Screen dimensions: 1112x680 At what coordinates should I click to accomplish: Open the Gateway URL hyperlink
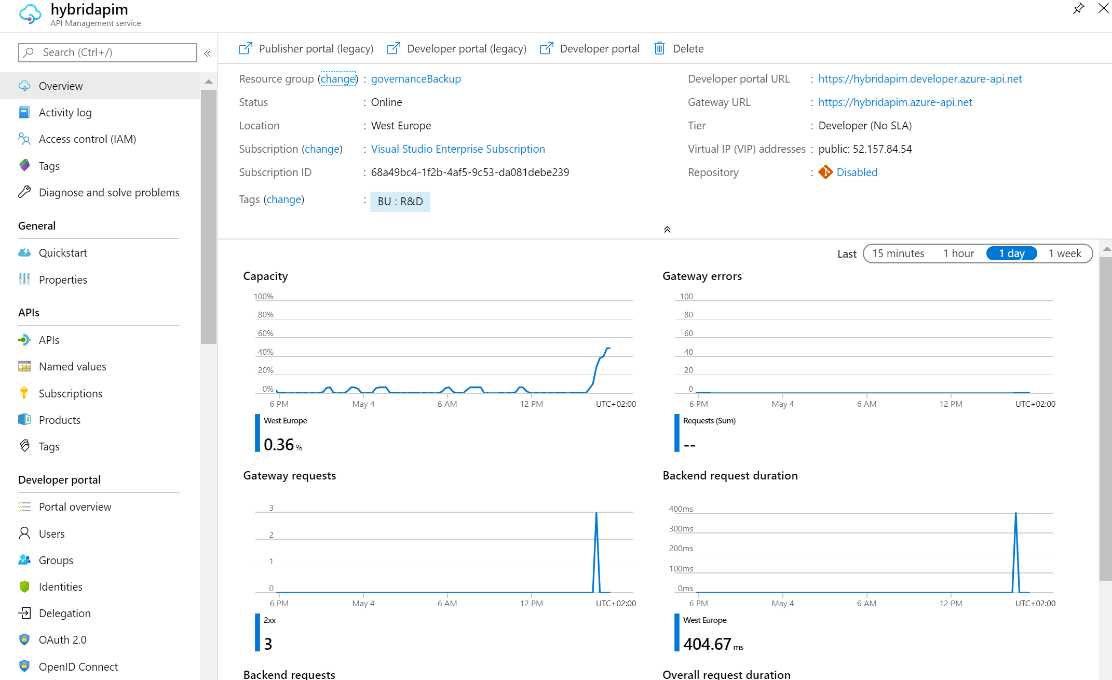tap(896, 102)
